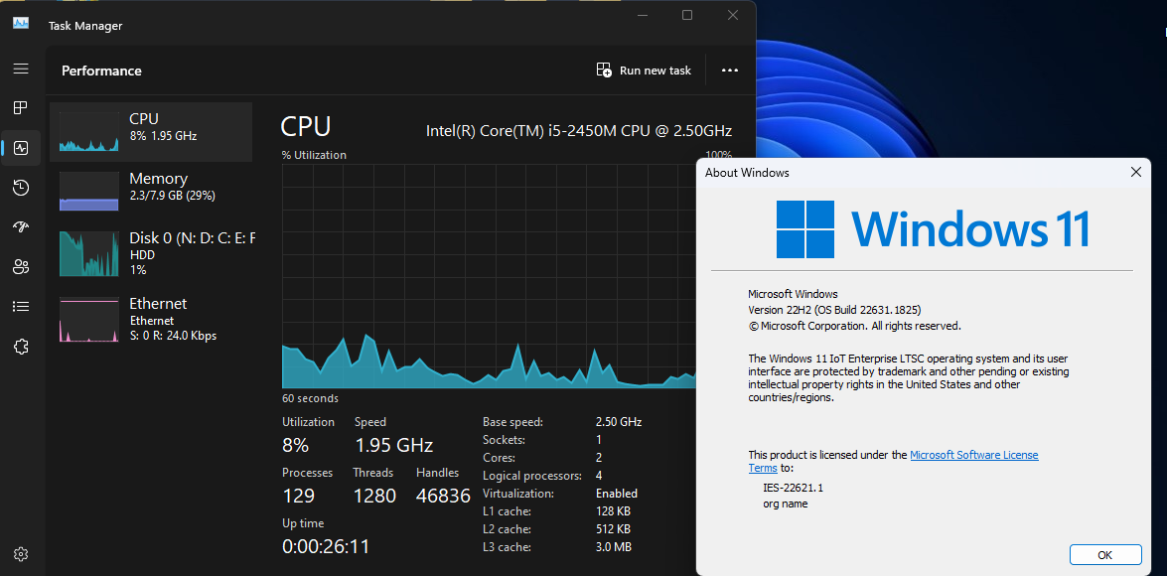Close the About Windows dialog
The width and height of the screenshot is (1167, 576).
click(1136, 172)
